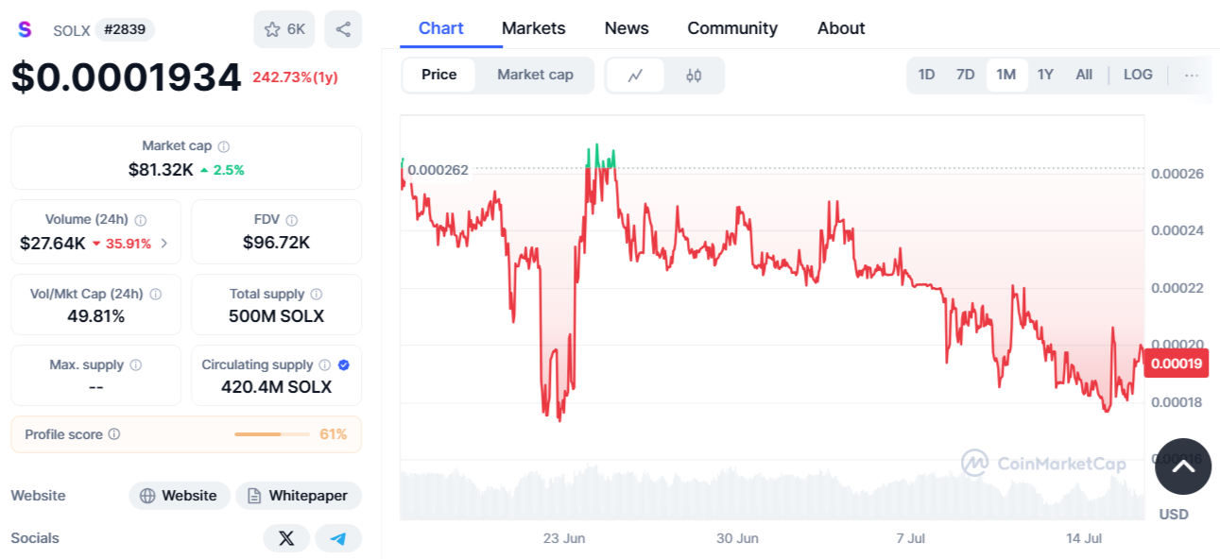Show Market cap info tooltip icon
1220x559 pixels.
pyautogui.click(x=224, y=146)
